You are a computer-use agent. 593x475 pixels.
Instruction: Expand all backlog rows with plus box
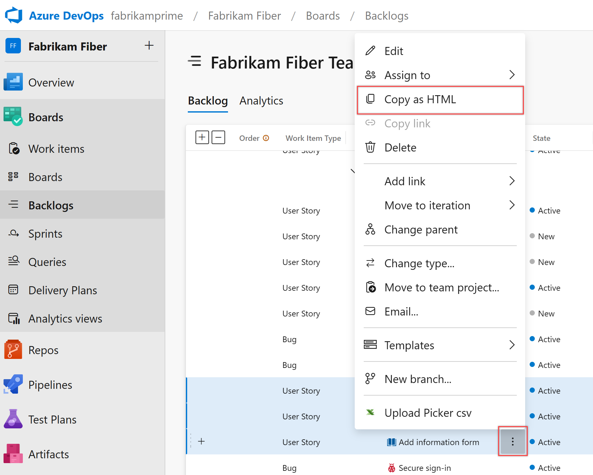pyautogui.click(x=202, y=138)
